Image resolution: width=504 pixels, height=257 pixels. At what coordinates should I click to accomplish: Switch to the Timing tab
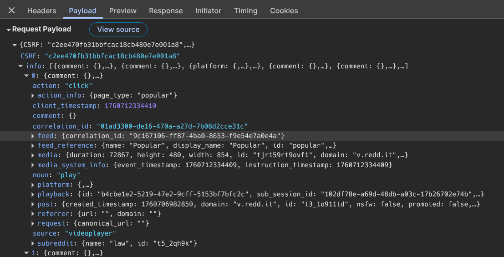click(245, 10)
